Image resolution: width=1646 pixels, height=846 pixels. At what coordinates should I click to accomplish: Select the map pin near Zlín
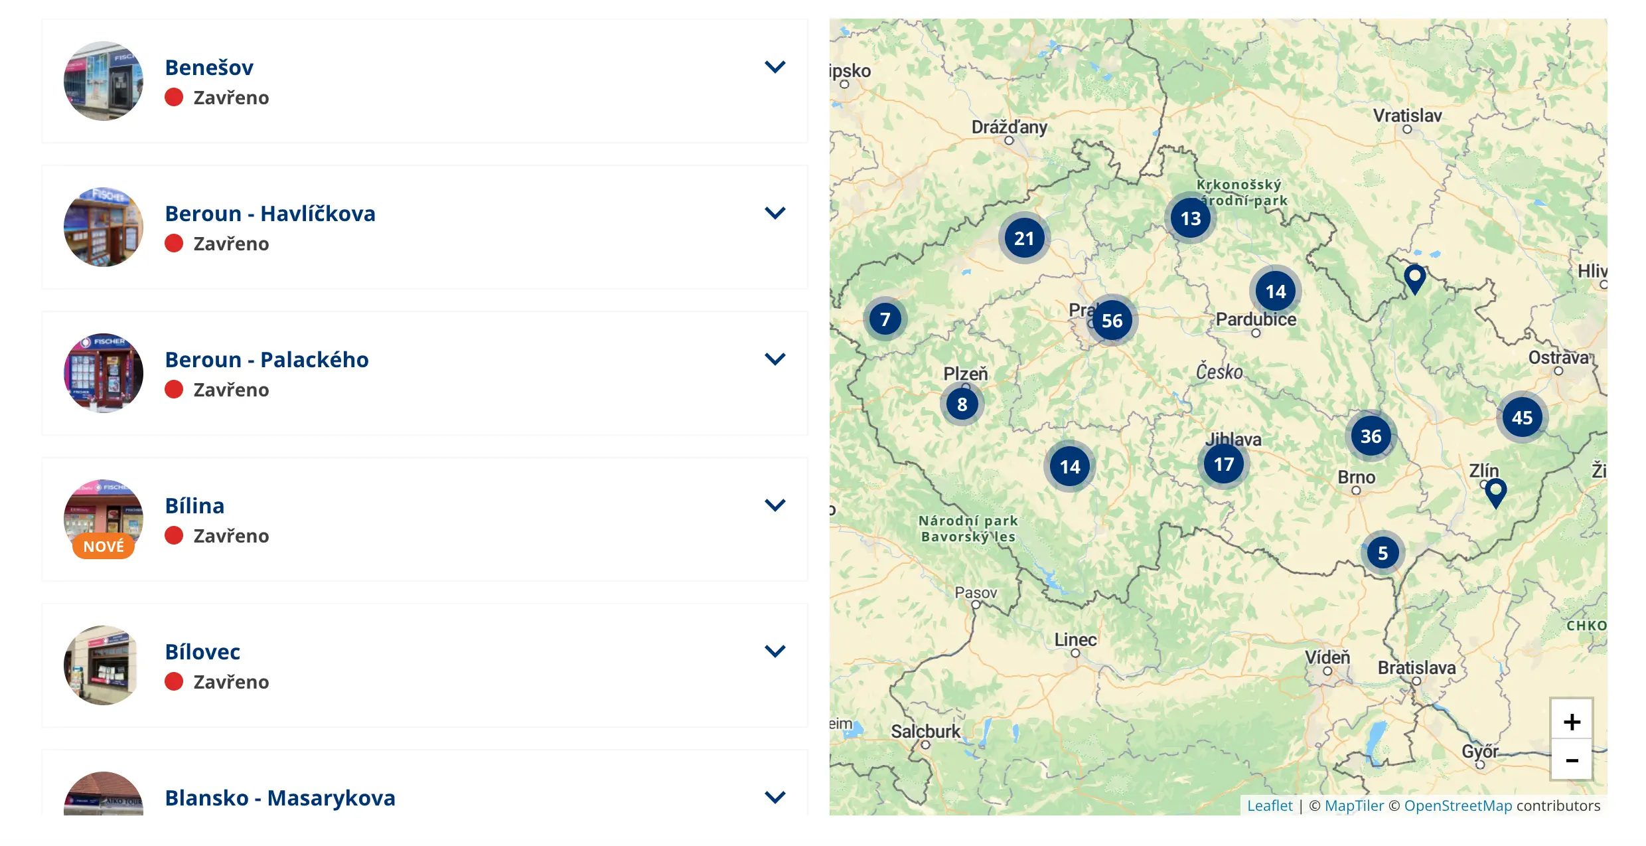pyautogui.click(x=1495, y=493)
